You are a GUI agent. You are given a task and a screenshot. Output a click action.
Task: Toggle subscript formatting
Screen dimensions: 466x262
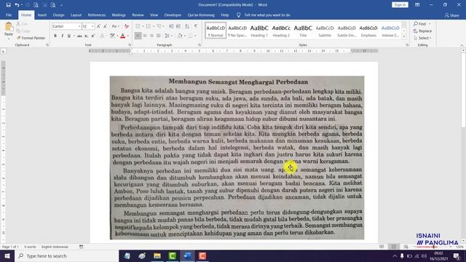pos(86,36)
